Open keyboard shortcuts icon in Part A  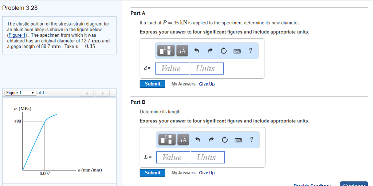[237, 51]
